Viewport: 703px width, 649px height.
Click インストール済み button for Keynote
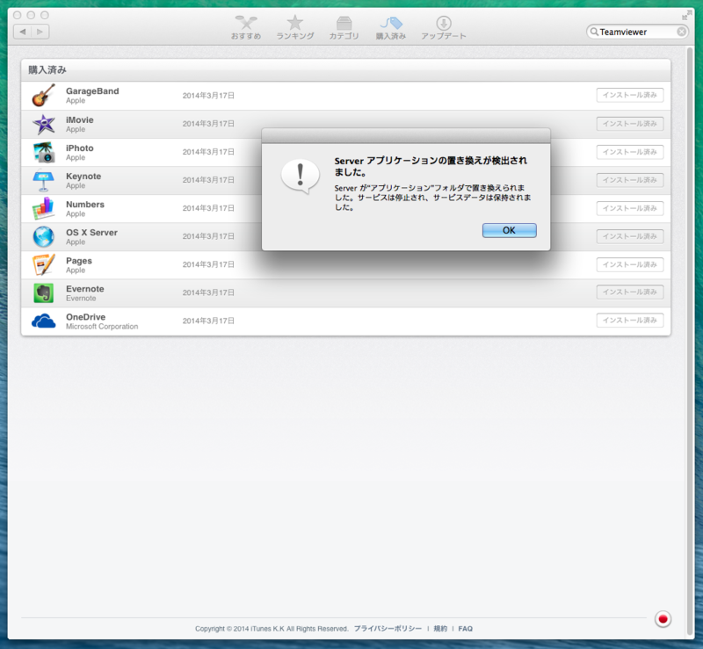click(630, 180)
